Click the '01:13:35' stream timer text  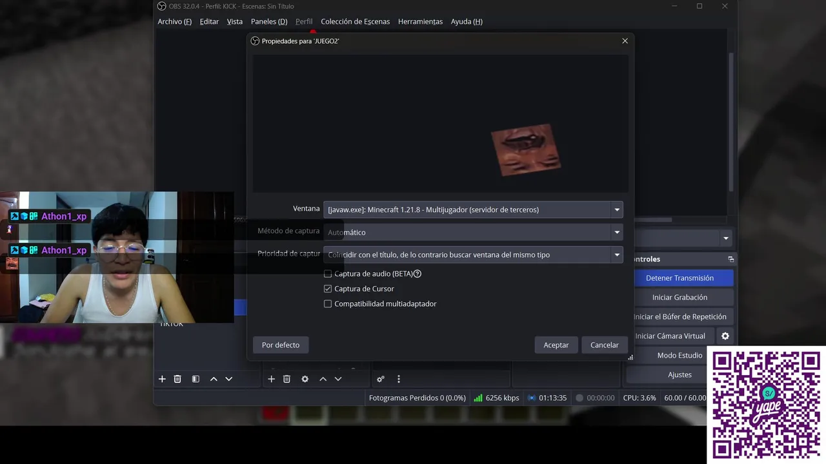pos(552,398)
